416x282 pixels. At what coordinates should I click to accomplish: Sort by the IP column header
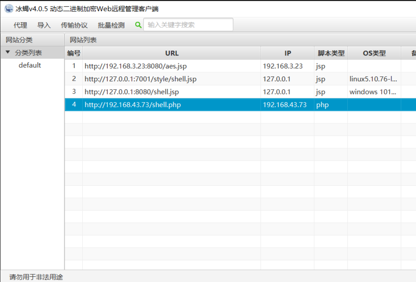(288, 53)
